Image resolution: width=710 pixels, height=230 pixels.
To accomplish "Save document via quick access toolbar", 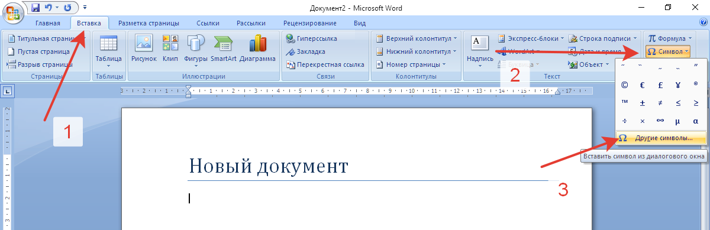I will pyautogui.click(x=35, y=8).
